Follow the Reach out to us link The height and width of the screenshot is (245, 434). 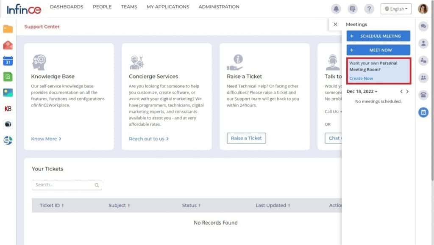[x=149, y=139]
